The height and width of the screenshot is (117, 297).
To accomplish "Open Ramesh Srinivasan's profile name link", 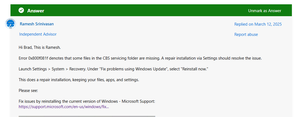I will (x=37, y=24).
